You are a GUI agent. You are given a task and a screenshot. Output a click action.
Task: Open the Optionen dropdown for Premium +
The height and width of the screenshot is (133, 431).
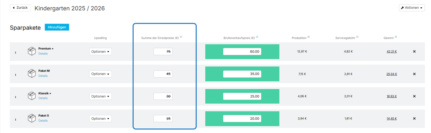[x=100, y=52]
